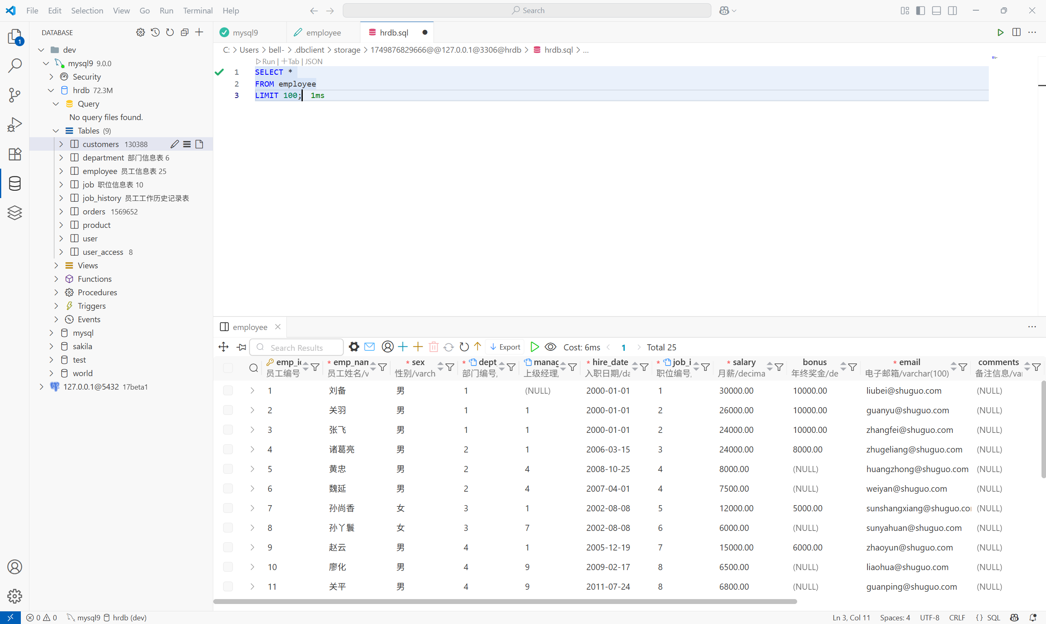The width and height of the screenshot is (1046, 624).
Task: Expand the orders table node
Action: coord(61,212)
